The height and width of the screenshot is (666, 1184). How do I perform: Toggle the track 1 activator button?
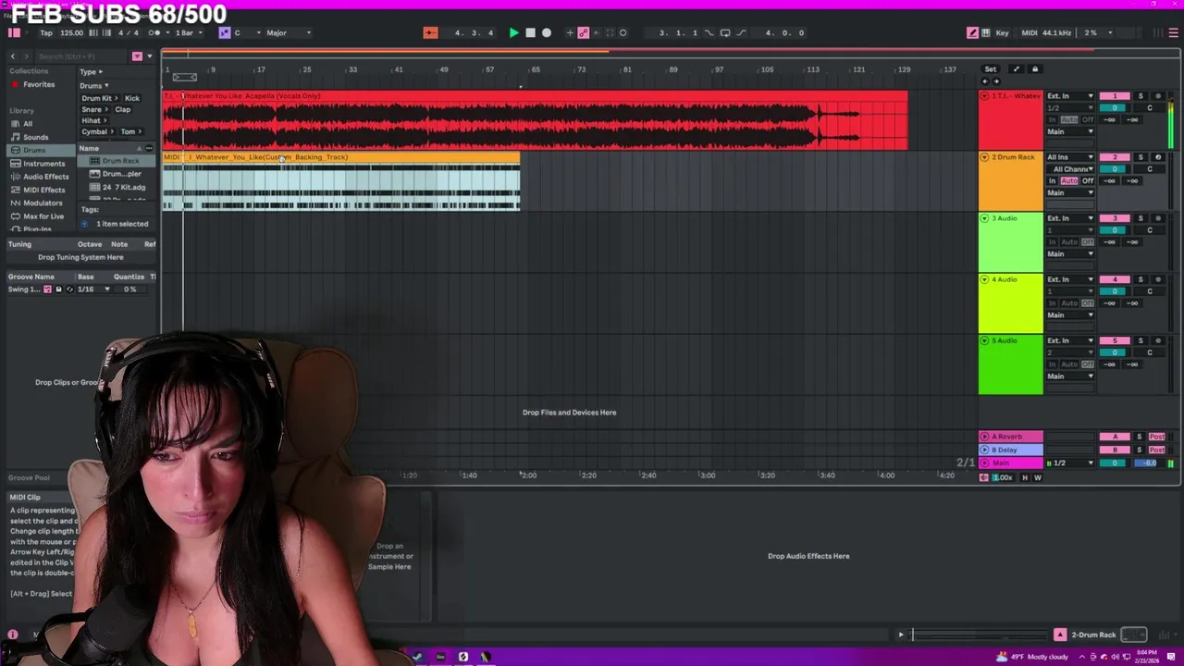click(1115, 96)
